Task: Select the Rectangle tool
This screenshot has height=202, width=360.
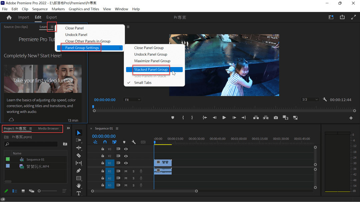Action: tap(79, 178)
